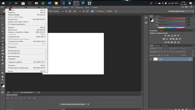This screenshot has width=195, height=110.
Task: Select the Hand tool
Action: [x=2, y=77]
